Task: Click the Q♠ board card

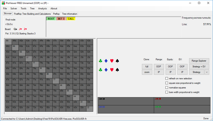Action: [15, 29]
